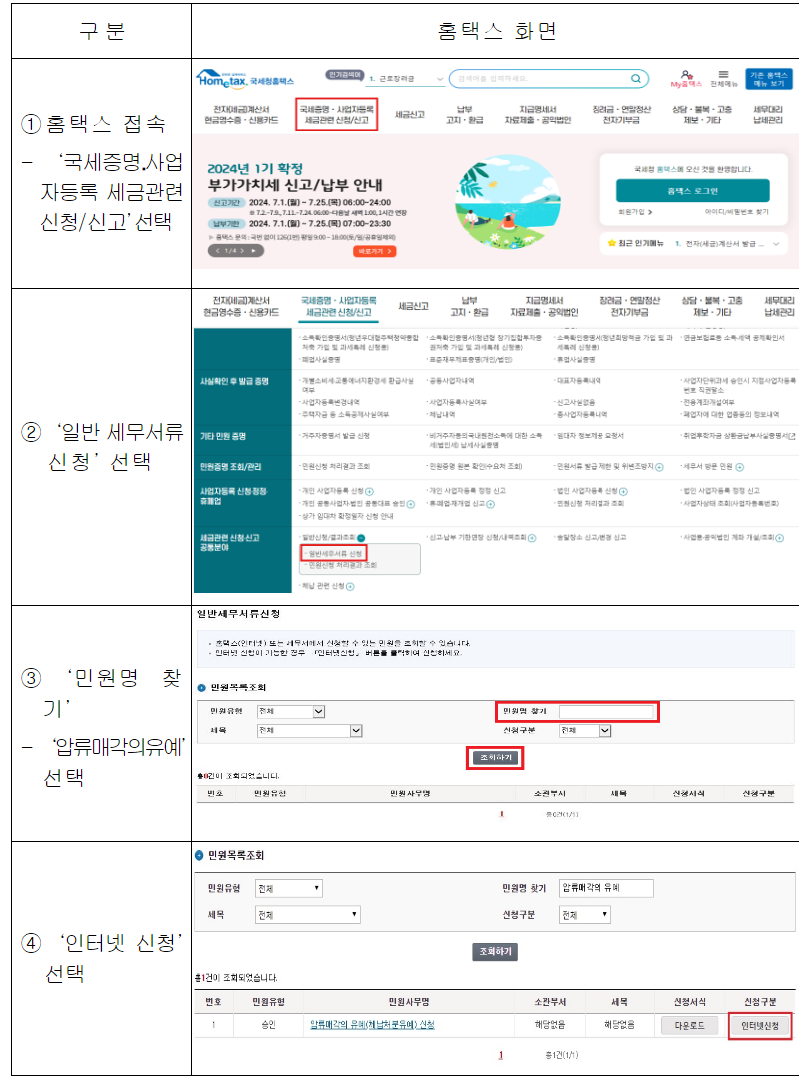Click the 인터넷신청 button in result row
The height and width of the screenshot is (1077, 799).
click(760, 1025)
